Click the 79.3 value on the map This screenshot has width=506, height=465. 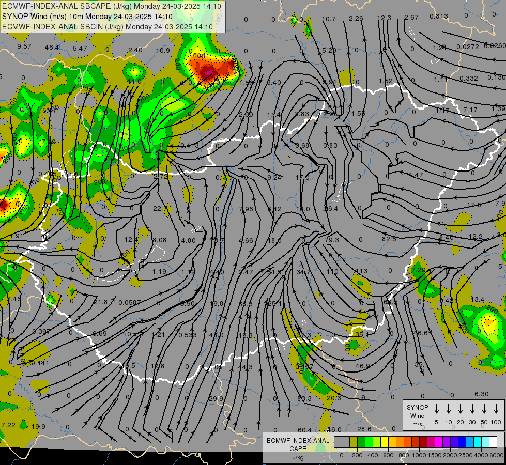click(x=332, y=240)
